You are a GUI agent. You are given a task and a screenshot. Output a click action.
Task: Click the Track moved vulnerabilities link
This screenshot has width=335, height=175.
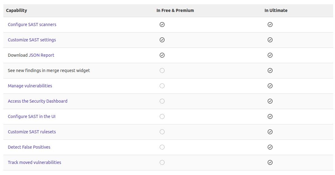pos(34,162)
